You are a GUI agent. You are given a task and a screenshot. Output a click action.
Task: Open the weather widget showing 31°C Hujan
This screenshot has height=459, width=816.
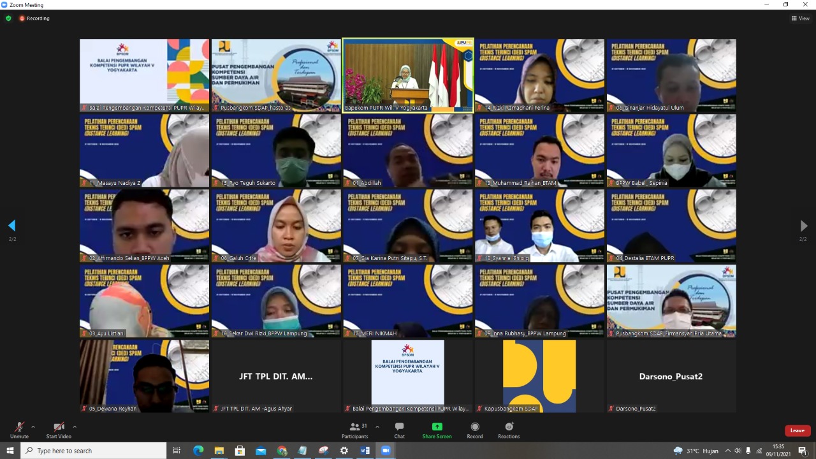(x=697, y=451)
